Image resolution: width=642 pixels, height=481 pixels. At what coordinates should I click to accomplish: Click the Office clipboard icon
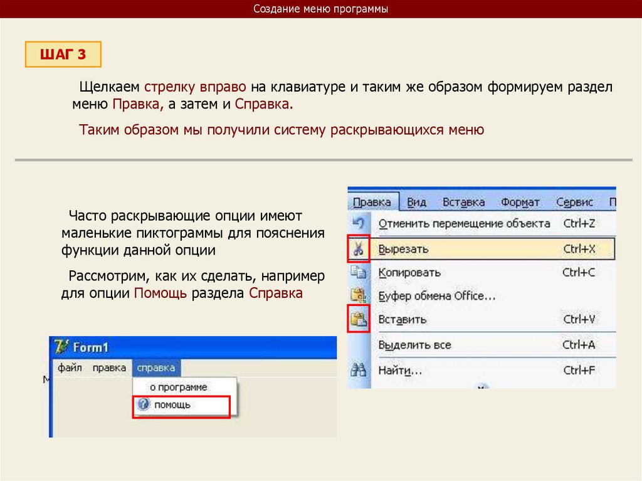tap(358, 295)
